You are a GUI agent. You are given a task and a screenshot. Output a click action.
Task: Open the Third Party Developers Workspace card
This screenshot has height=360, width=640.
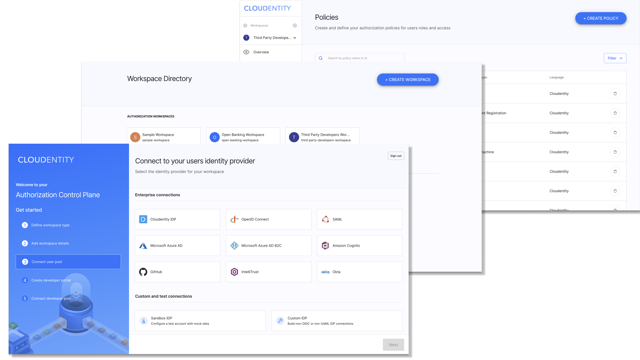click(x=322, y=136)
